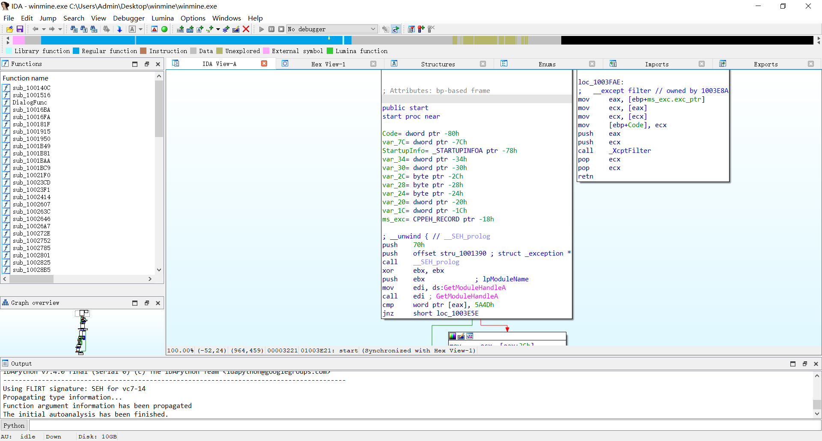
Task: Click the Search for byte sequence icon
Action: coord(94,29)
